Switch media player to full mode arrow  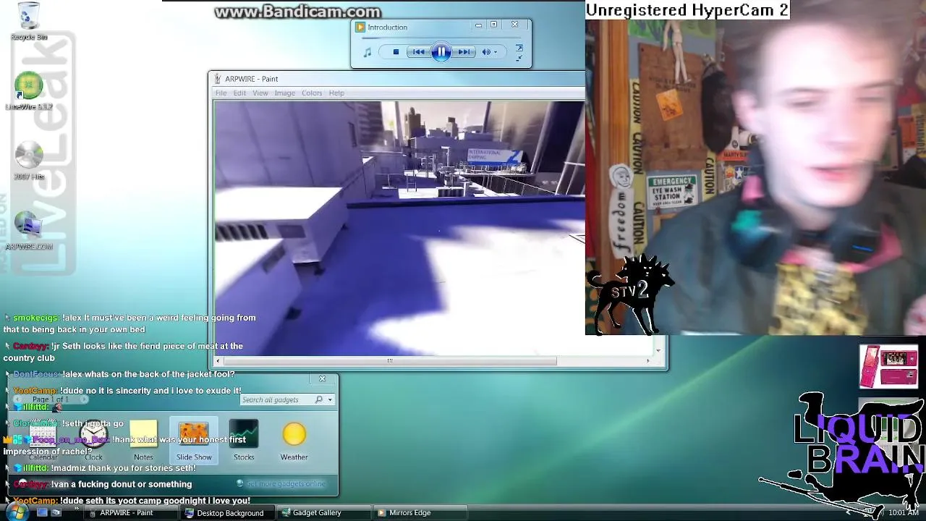click(519, 48)
